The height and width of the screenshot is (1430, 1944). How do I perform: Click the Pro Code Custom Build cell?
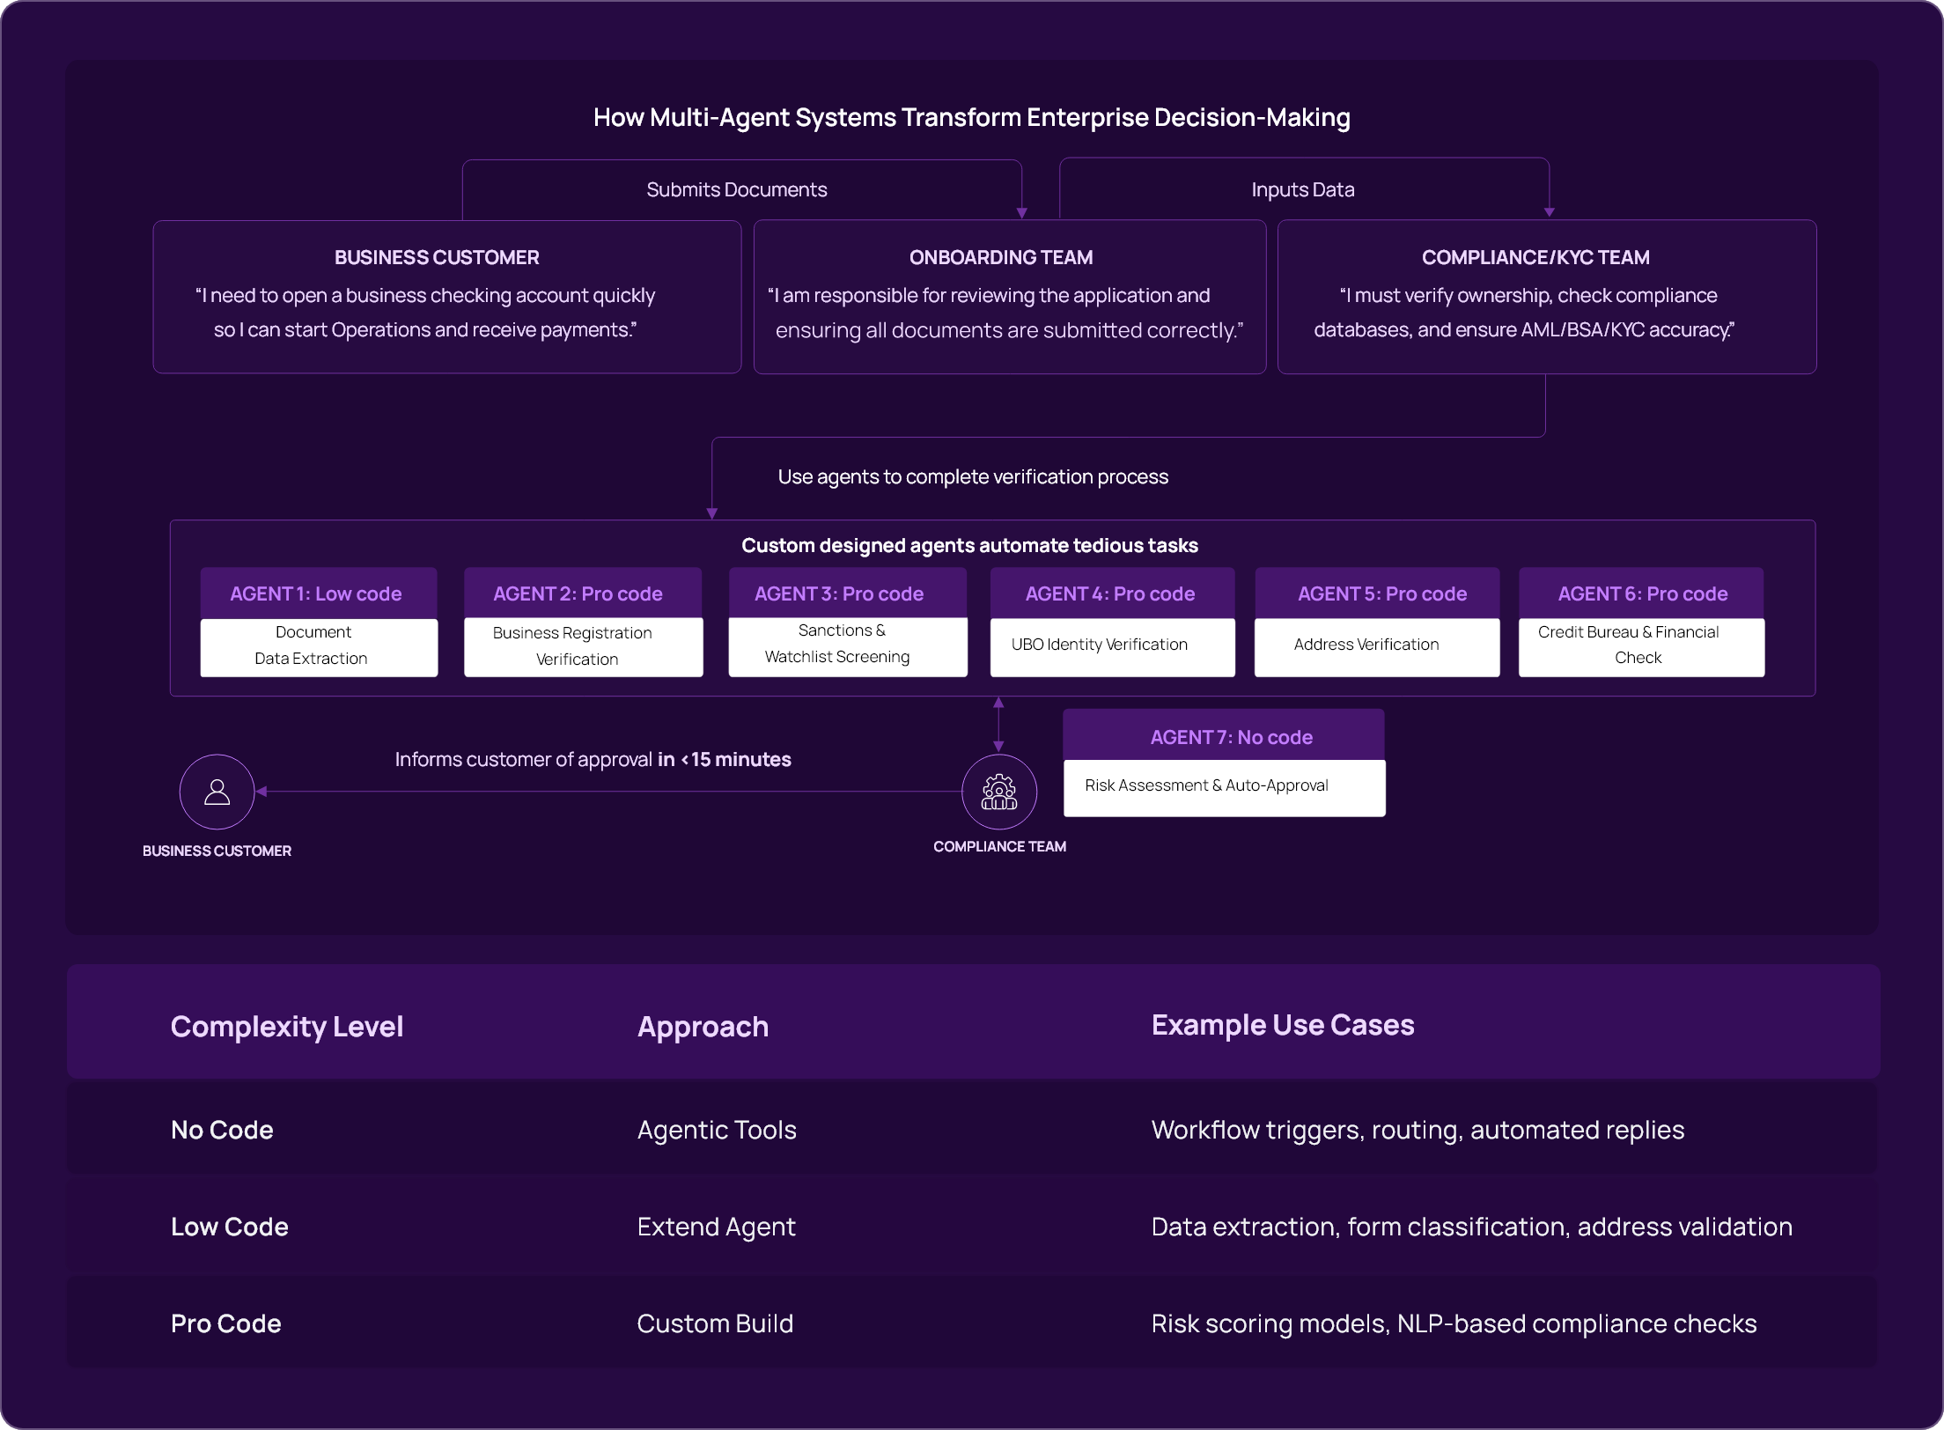[x=715, y=1323]
